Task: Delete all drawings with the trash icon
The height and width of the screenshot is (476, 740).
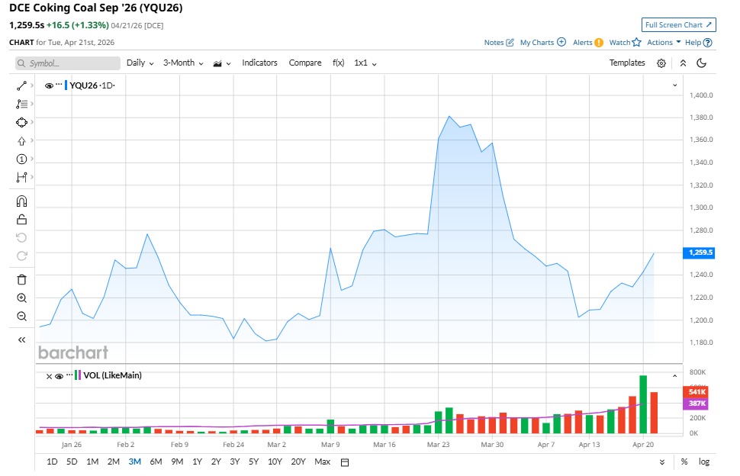Action: (21, 280)
